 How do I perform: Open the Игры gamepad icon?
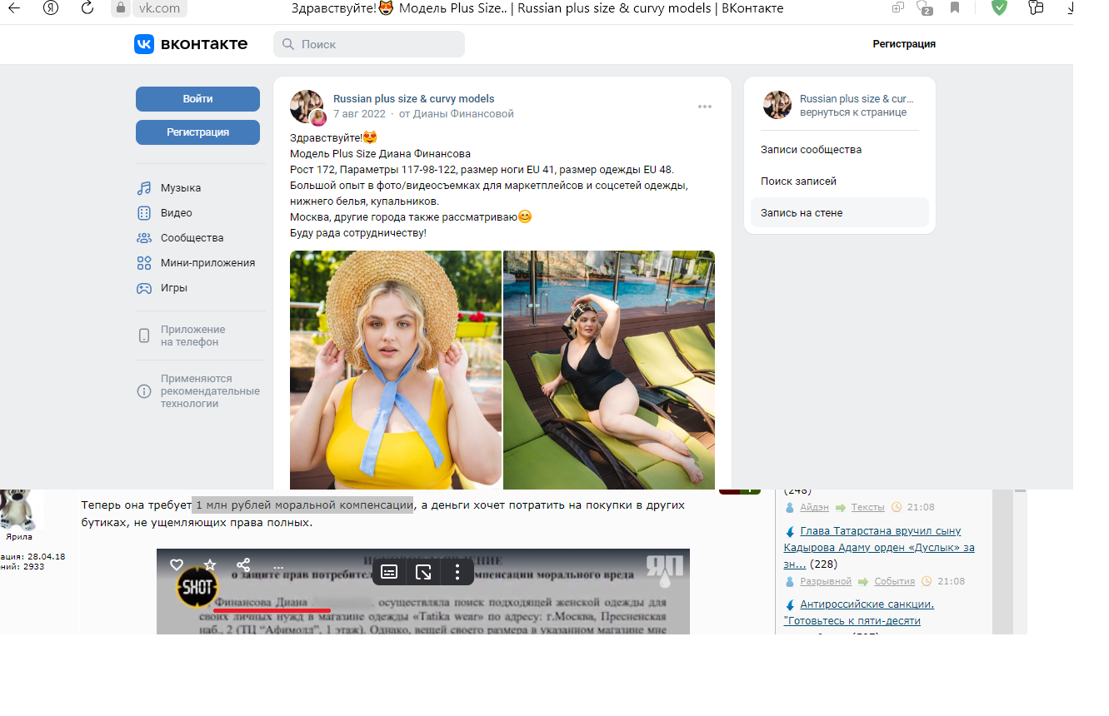144,288
